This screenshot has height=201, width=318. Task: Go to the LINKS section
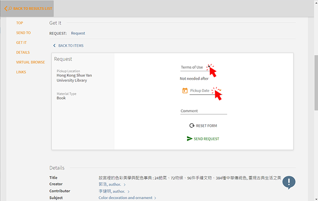pyautogui.click(x=21, y=72)
